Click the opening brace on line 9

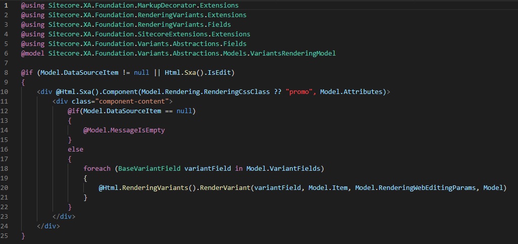pos(23,82)
